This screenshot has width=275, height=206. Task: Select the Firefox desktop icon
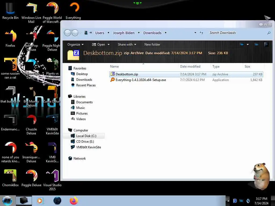point(10,39)
